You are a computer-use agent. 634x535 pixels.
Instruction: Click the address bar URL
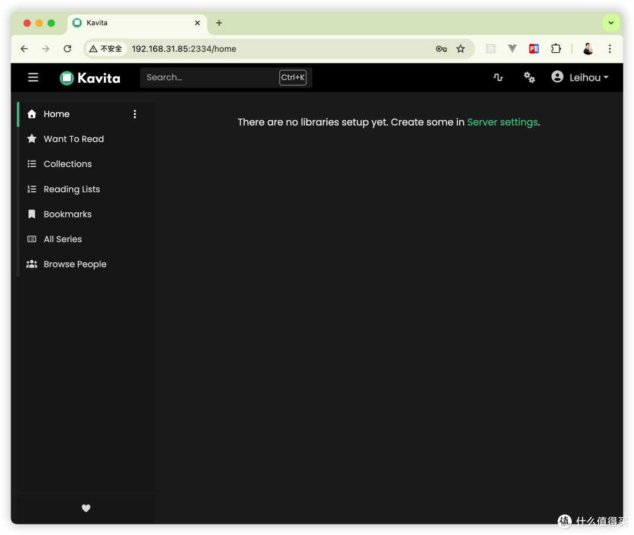(184, 49)
